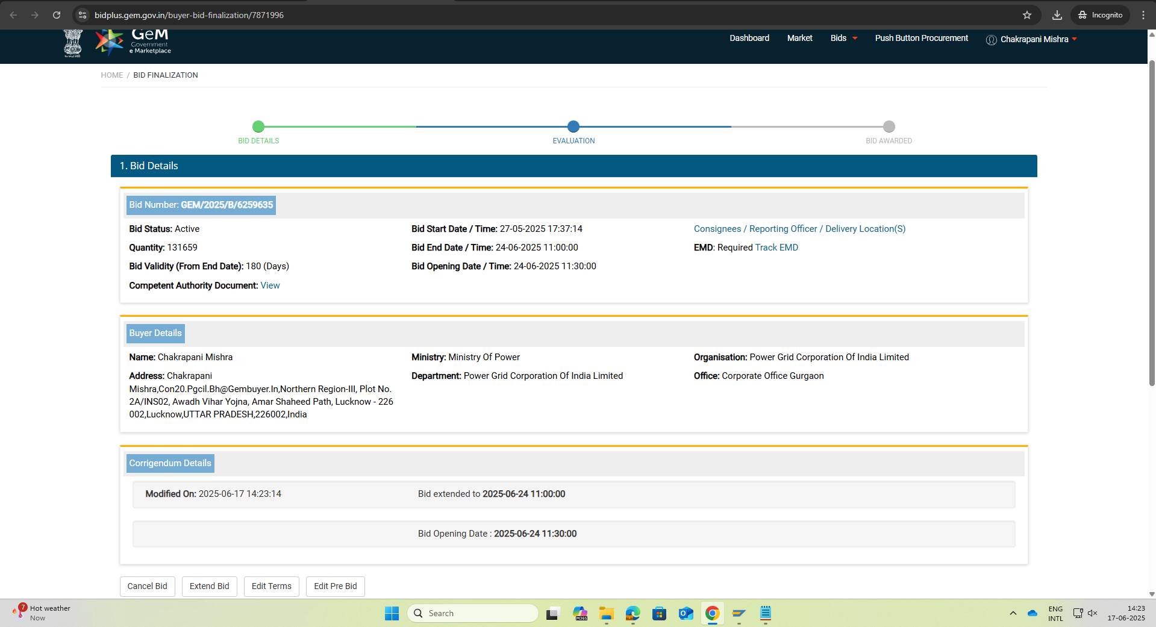Click the muted speaker tray icon

click(x=1092, y=613)
